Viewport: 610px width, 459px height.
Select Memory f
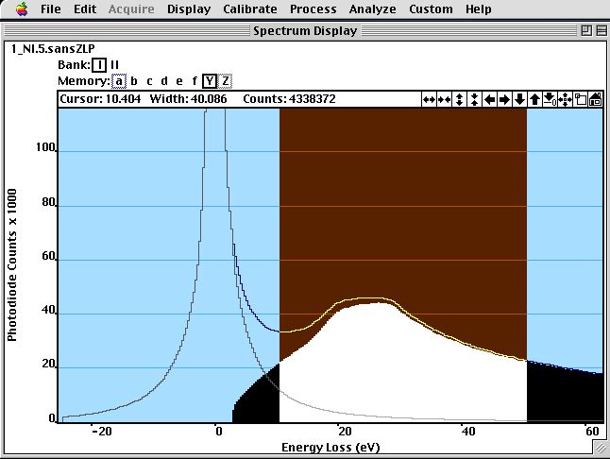[x=195, y=81]
